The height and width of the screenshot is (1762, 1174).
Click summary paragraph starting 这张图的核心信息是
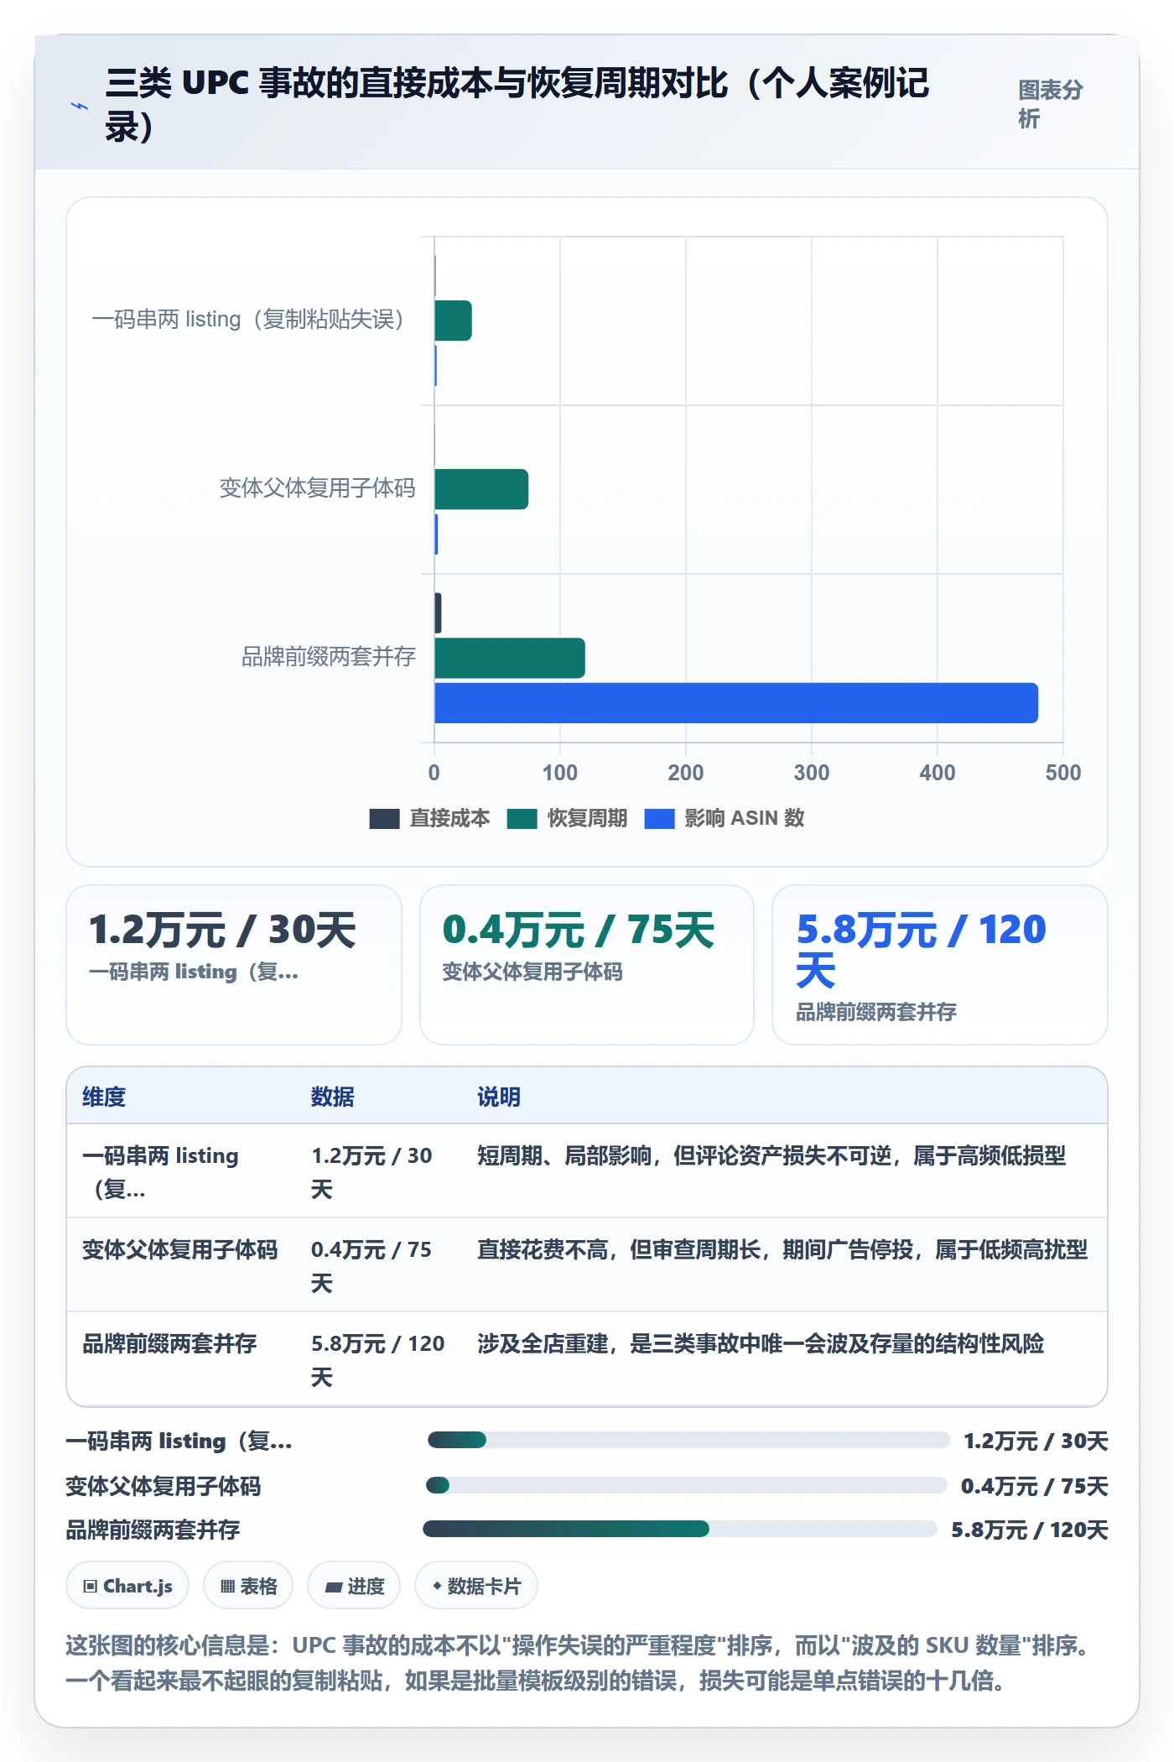pos(579,1663)
